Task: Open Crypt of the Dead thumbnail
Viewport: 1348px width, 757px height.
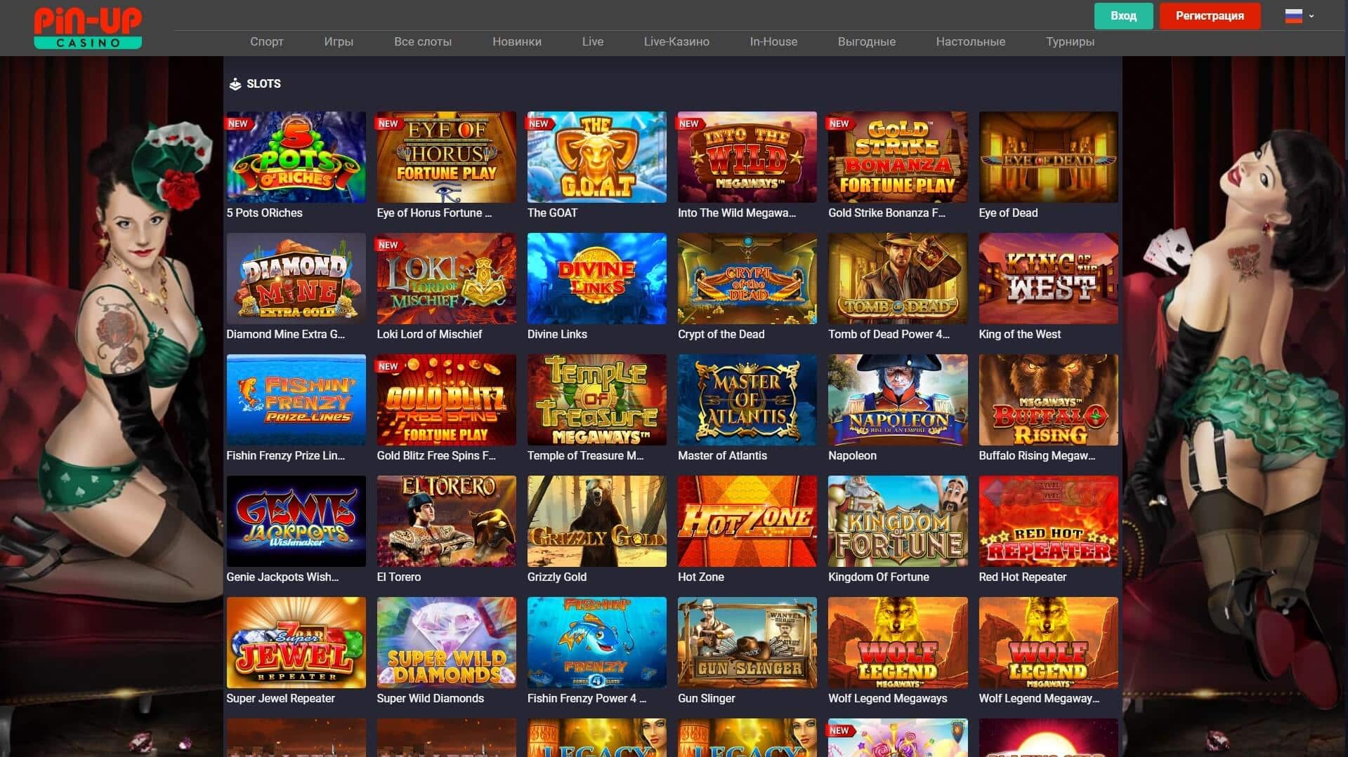Action: click(x=747, y=279)
